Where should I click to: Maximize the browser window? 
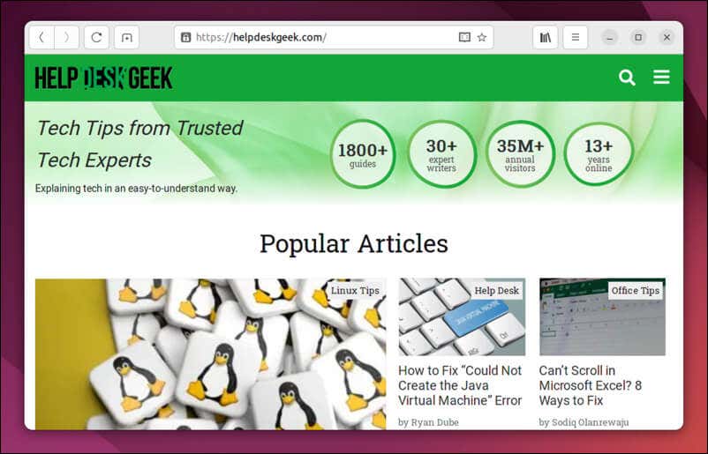point(638,37)
